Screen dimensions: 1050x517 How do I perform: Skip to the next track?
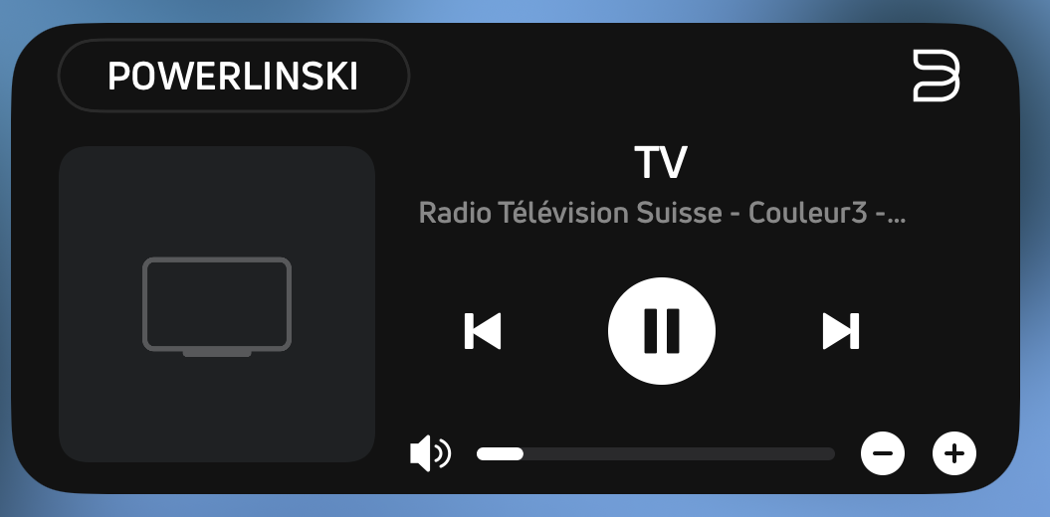(x=841, y=331)
